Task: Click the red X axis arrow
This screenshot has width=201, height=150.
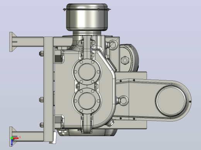Action: pos(16,138)
